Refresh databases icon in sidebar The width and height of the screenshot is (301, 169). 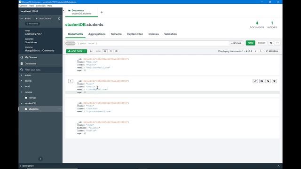(59, 19)
